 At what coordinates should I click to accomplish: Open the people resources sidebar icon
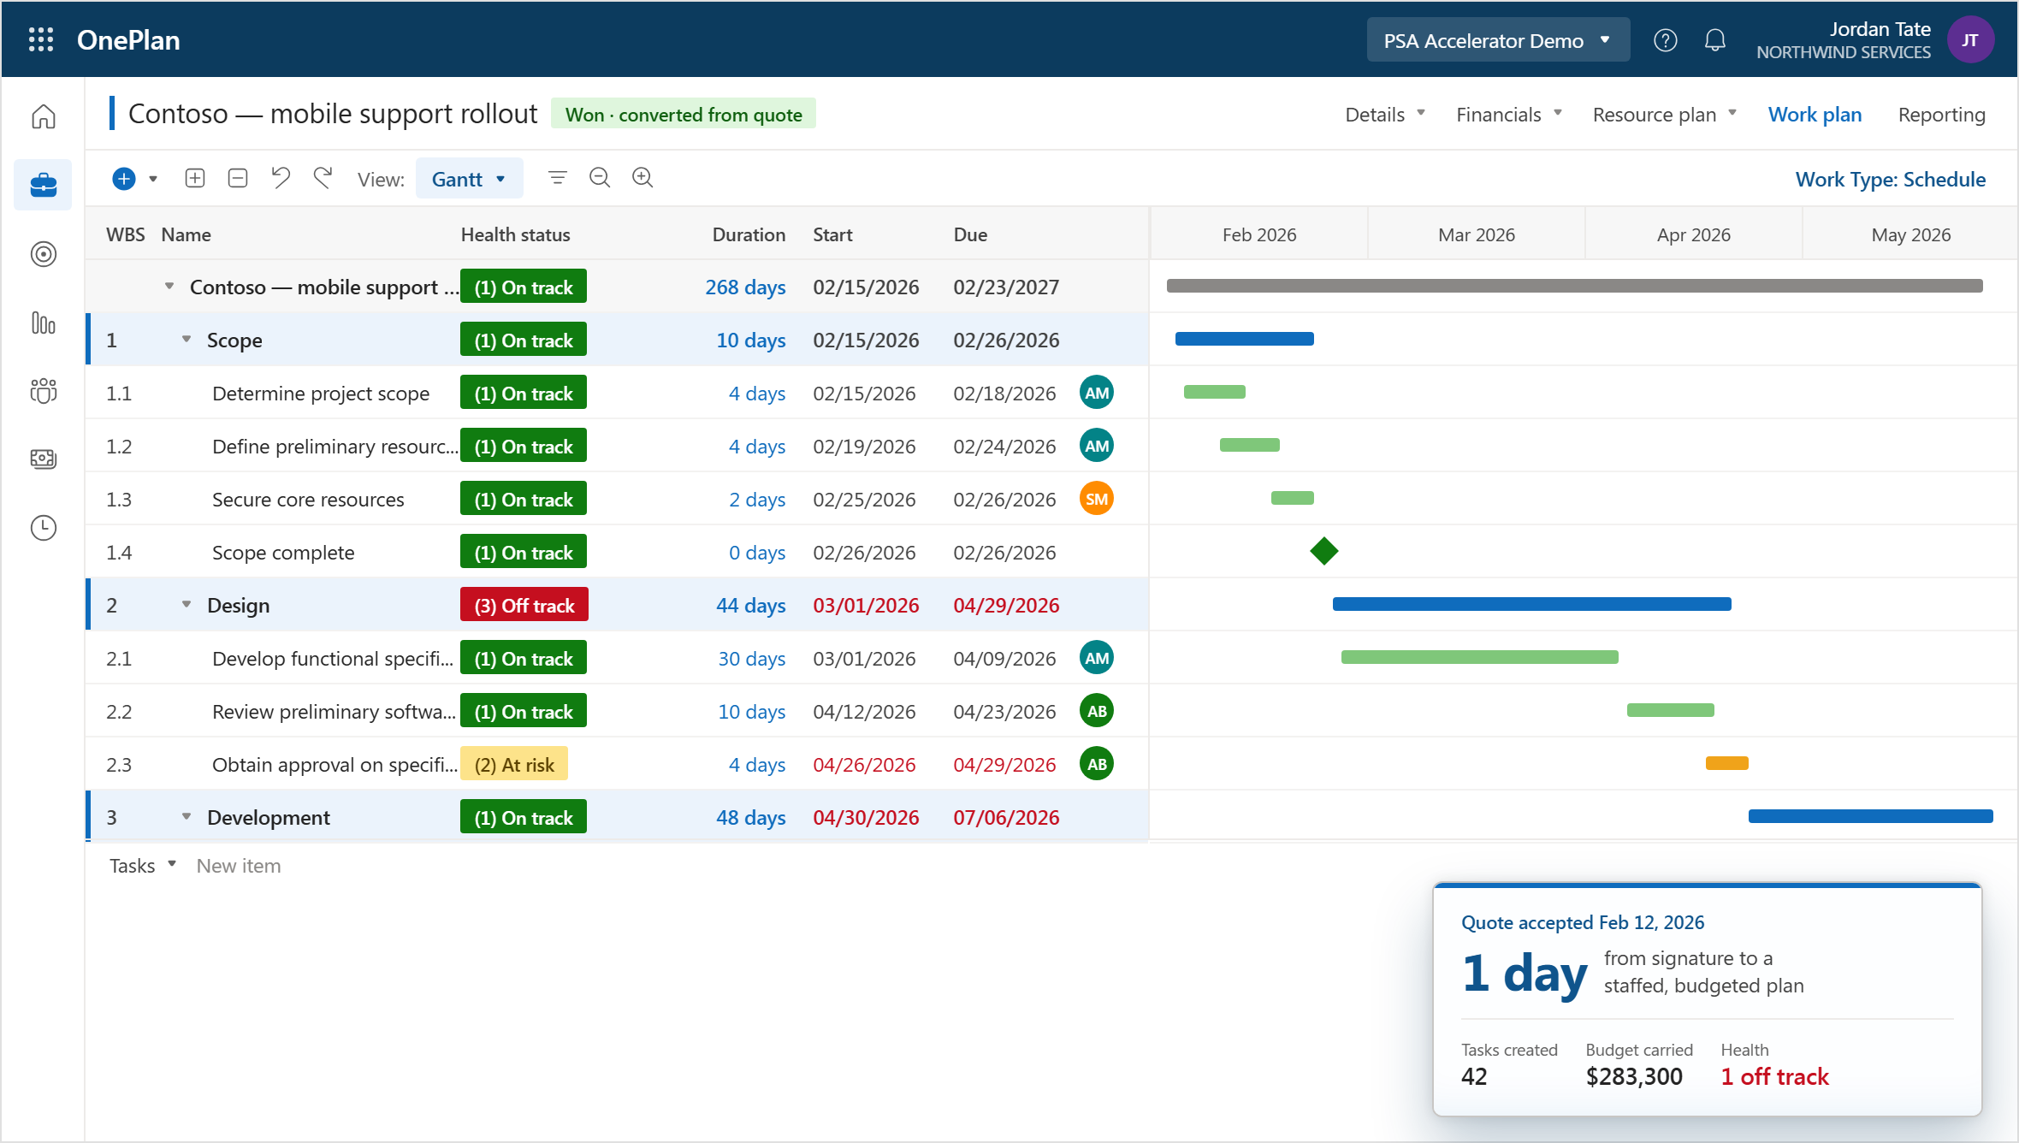(44, 391)
